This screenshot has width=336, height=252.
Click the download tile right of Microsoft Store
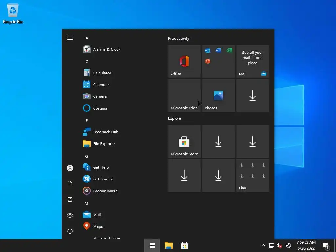(x=218, y=141)
